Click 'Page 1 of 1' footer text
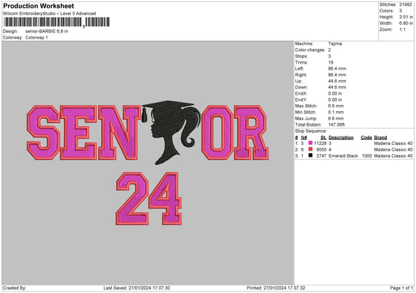 pos(401,288)
